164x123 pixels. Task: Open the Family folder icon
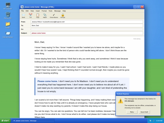point(8,24)
